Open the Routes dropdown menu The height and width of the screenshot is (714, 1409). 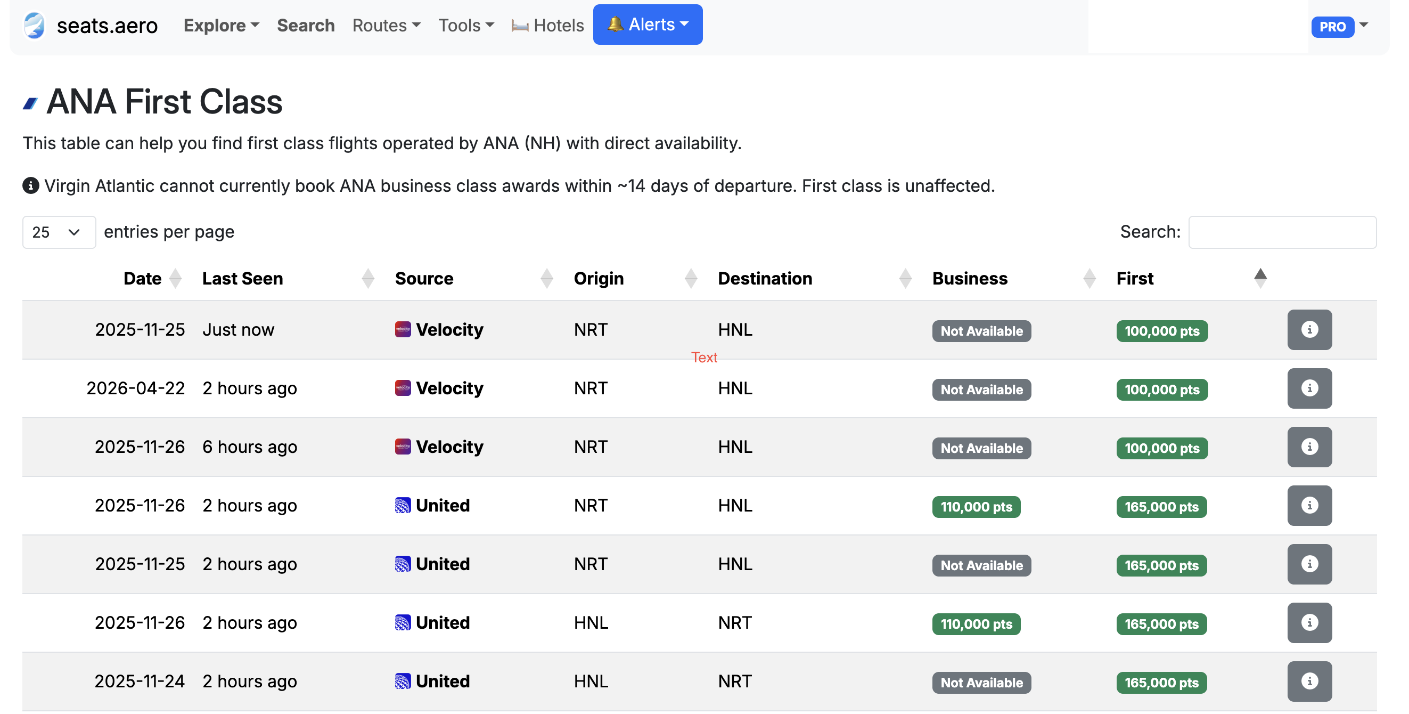coord(386,25)
